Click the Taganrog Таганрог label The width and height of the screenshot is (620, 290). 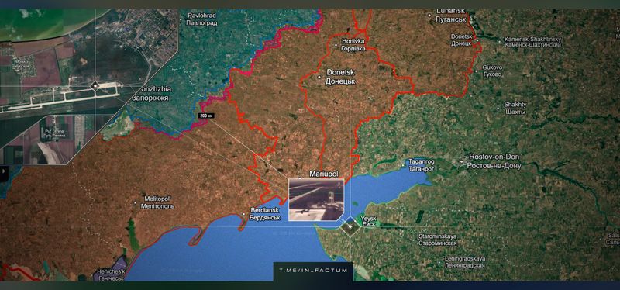tap(421, 165)
